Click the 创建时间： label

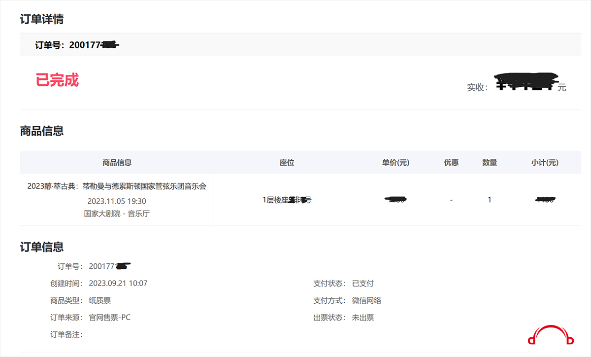pos(66,284)
